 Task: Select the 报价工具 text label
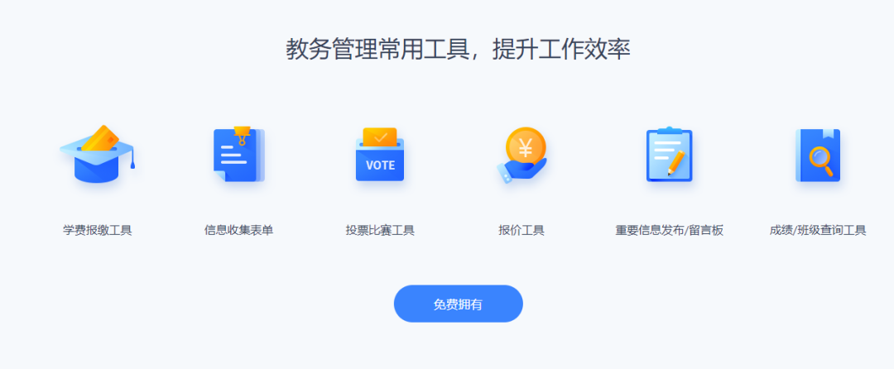(521, 231)
